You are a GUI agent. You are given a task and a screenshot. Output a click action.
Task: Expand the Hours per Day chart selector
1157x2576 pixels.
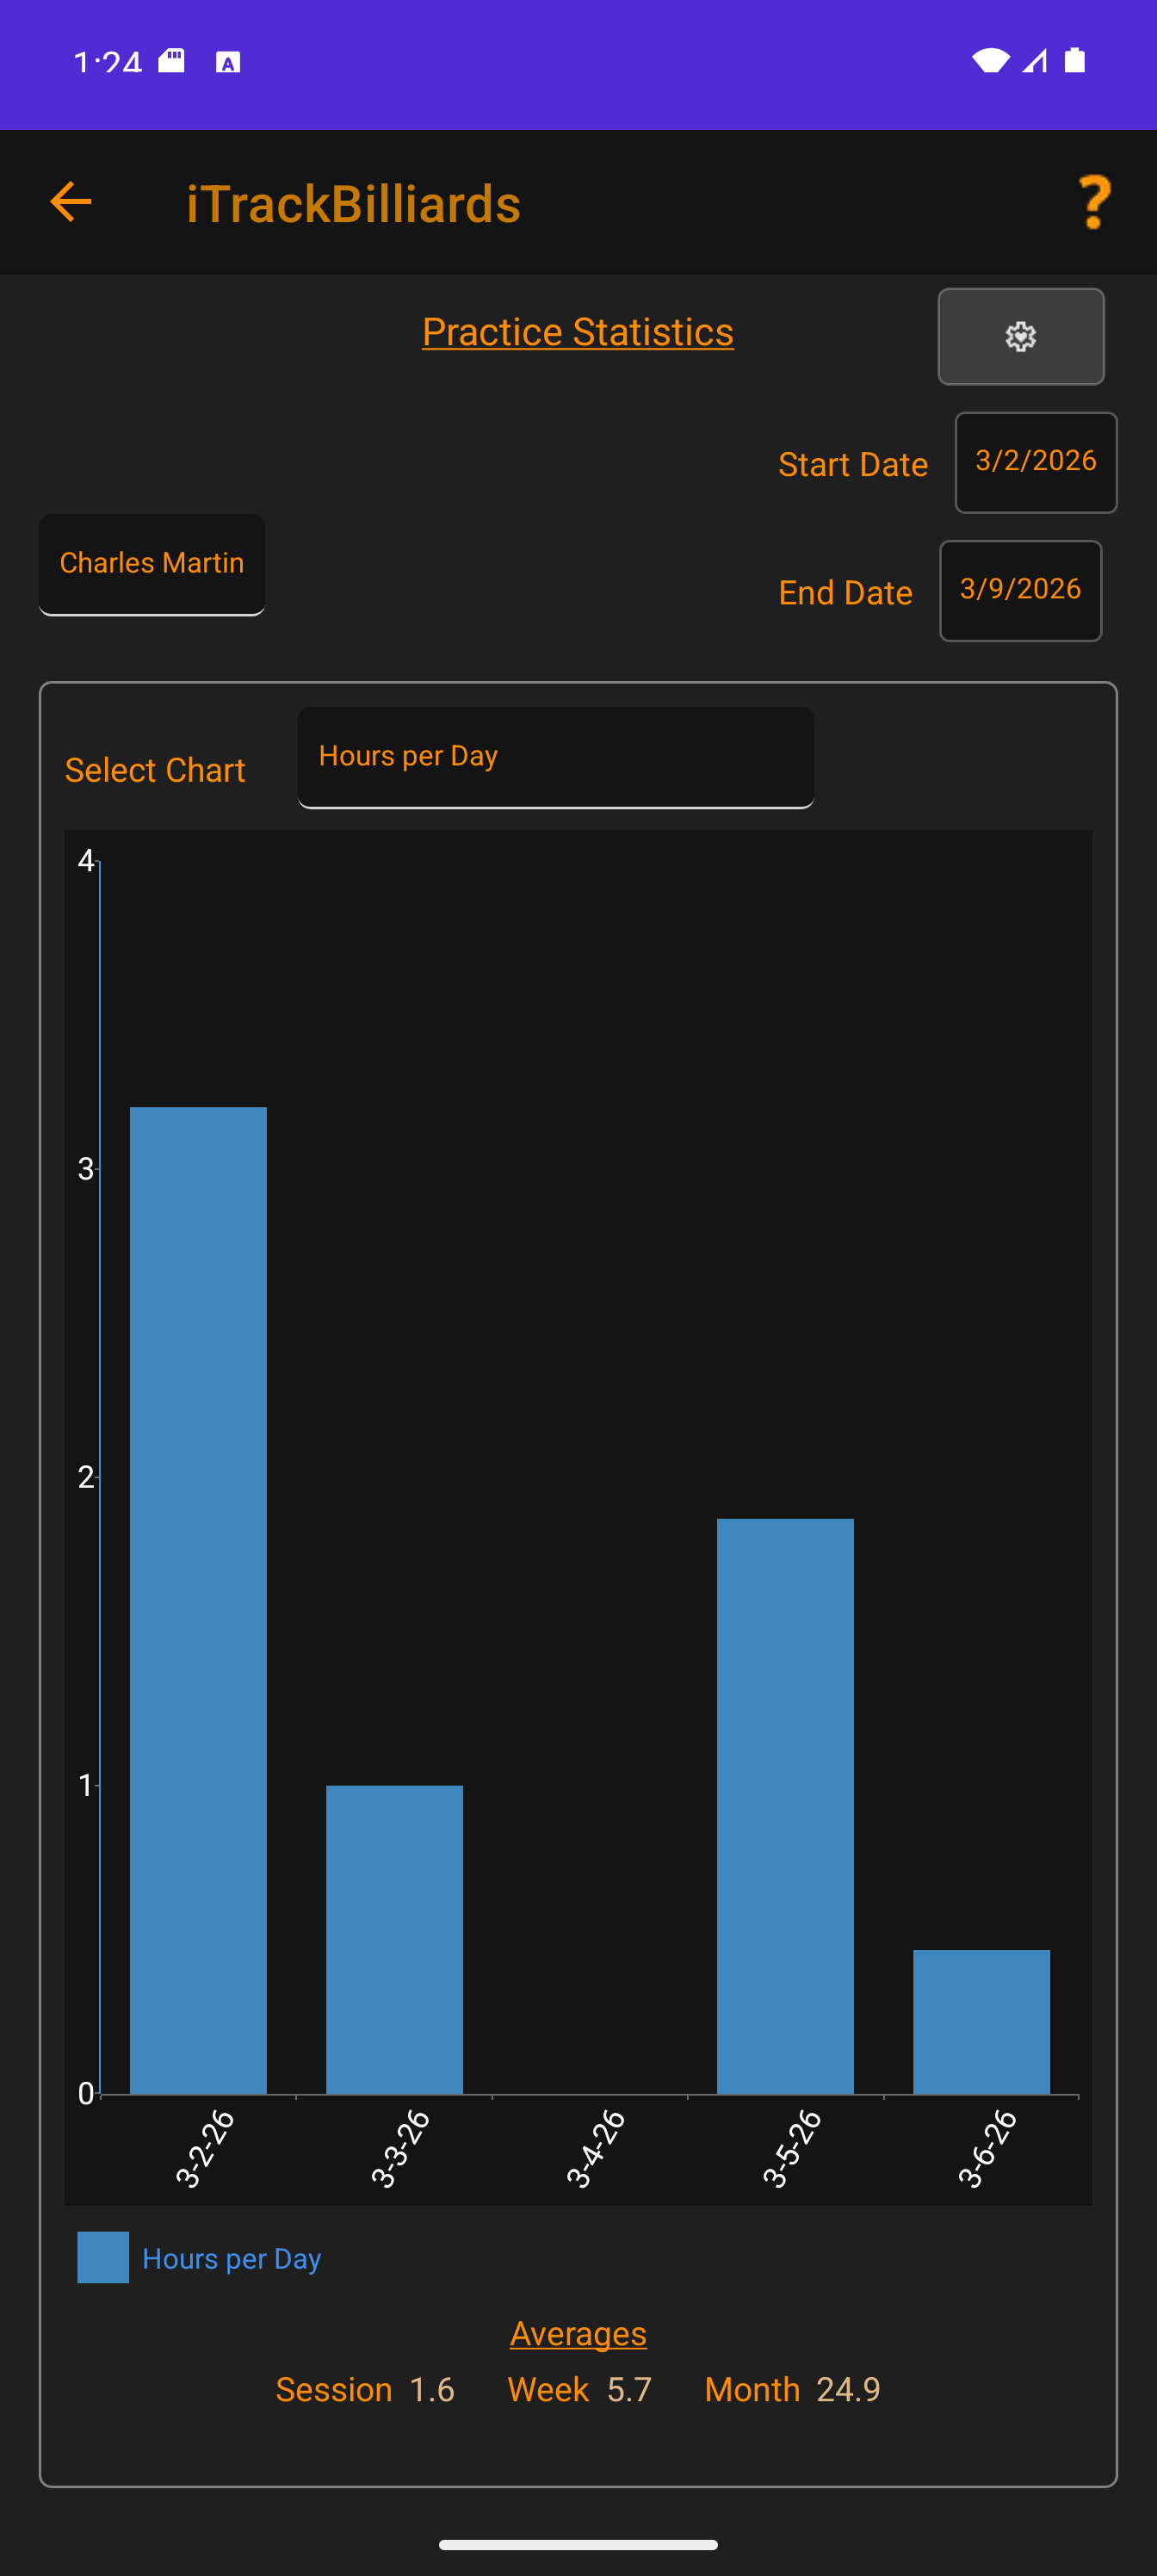pyautogui.click(x=555, y=757)
